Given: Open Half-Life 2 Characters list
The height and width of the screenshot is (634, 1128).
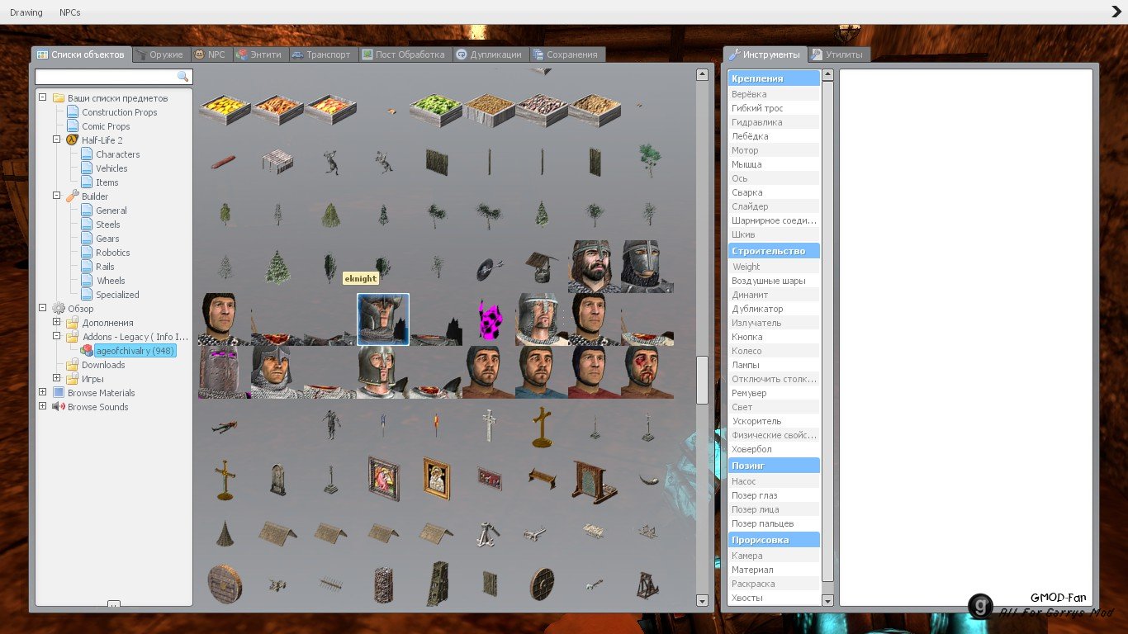Looking at the screenshot, I should [x=117, y=154].
